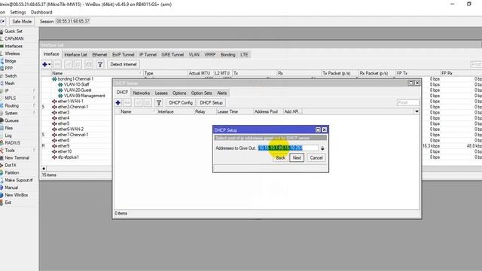
Task: Click arrows beside Addresses to Give Out
Action: (322, 148)
